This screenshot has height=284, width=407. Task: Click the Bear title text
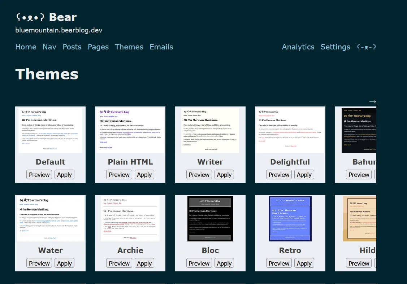click(63, 17)
